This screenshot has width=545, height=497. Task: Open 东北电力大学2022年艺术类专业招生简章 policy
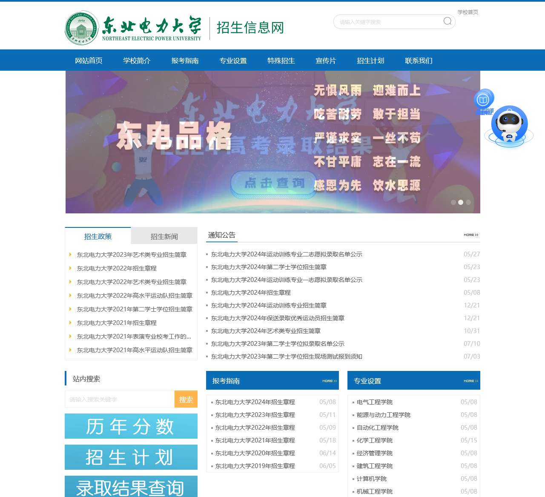(x=132, y=282)
